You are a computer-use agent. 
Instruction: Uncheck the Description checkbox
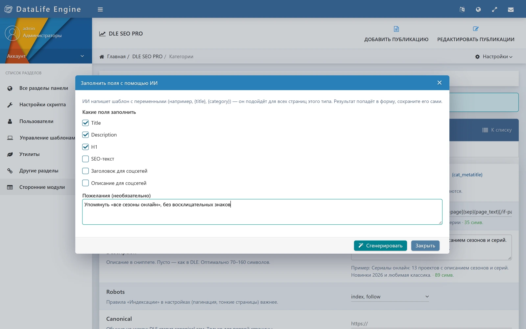tap(85, 135)
